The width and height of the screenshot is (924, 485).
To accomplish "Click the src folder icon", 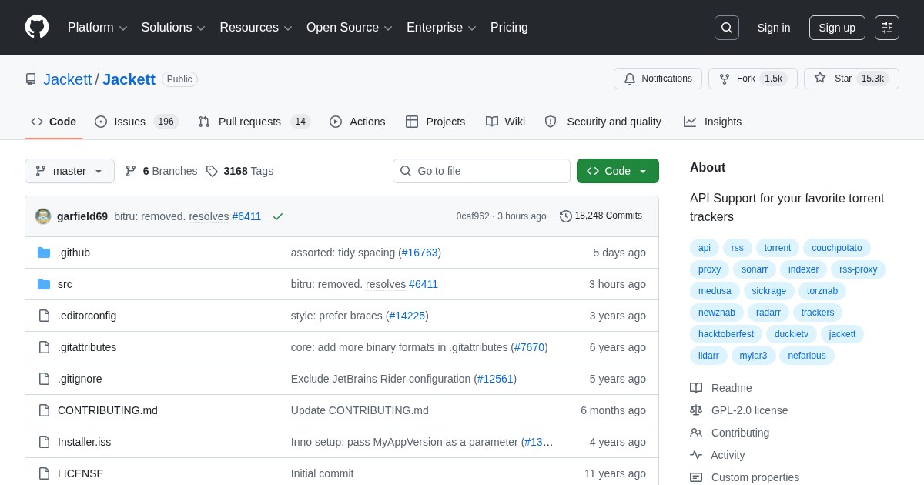I will (44, 284).
